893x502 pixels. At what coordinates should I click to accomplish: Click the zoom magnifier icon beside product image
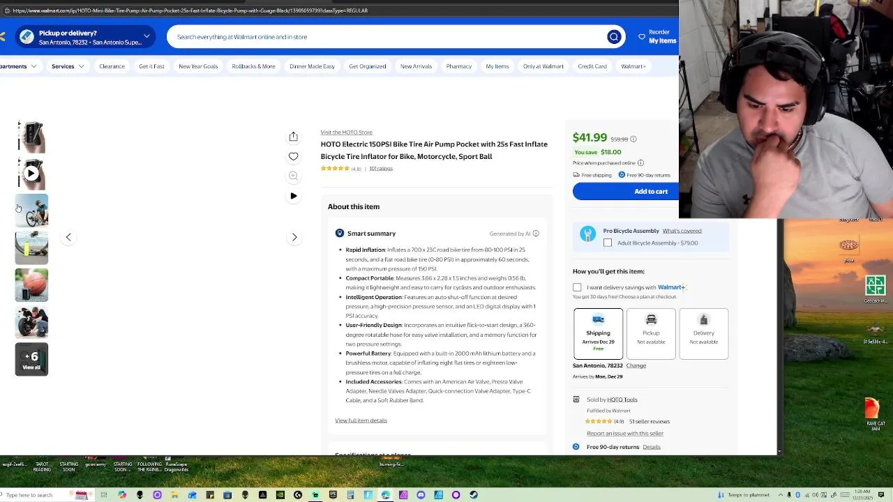pyautogui.click(x=294, y=176)
